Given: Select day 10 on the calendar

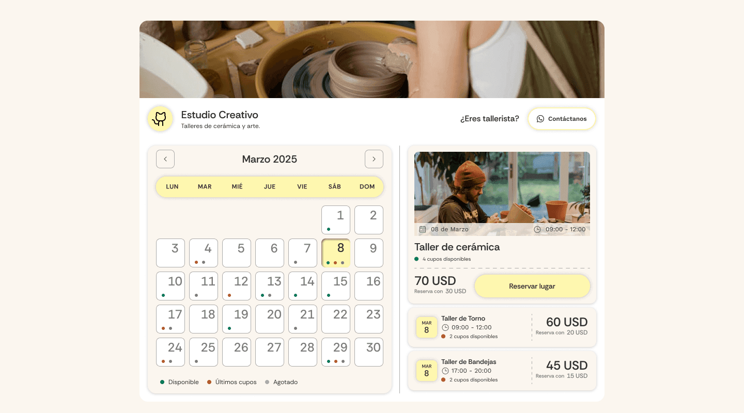Looking at the screenshot, I should pyautogui.click(x=171, y=286).
